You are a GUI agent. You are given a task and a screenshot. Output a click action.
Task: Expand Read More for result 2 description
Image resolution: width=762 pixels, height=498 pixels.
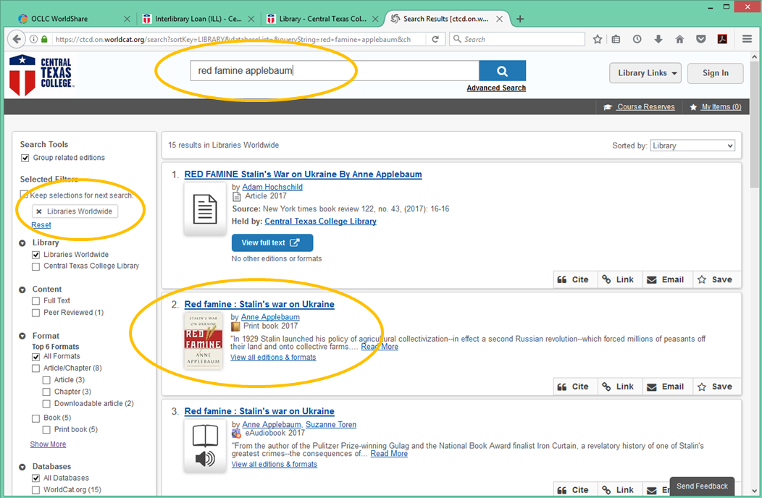tap(380, 347)
